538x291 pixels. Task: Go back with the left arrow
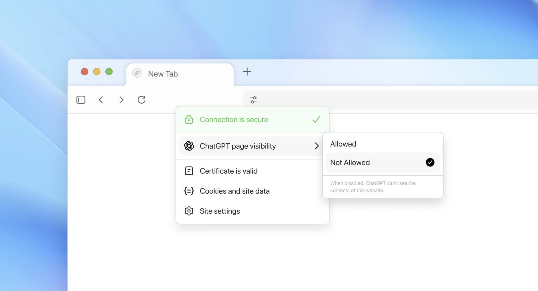coord(101,100)
